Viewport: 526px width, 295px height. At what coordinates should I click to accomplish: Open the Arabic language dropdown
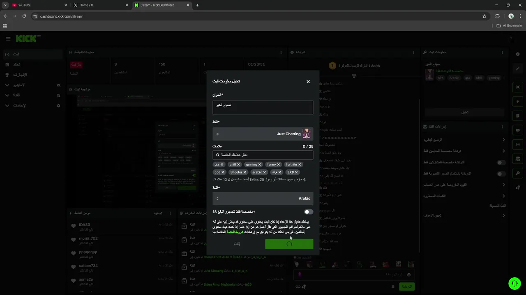coord(263,198)
